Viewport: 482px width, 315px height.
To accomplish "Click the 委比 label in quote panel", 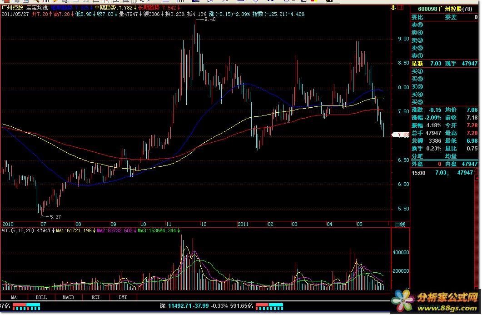I will pyautogui.click(x=417, y=17).
